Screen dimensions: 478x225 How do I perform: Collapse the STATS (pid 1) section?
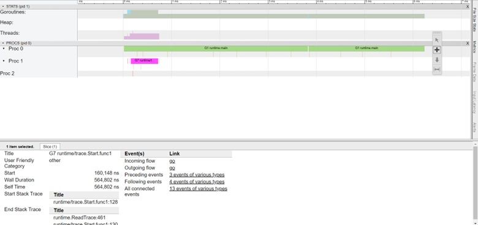coord(3,6)
